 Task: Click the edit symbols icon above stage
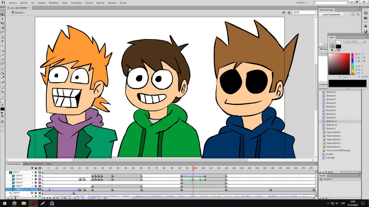pyautogui.click(x=289, y=13)
